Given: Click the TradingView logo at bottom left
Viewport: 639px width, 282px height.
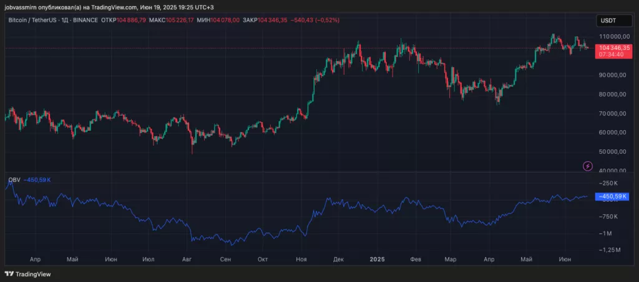Looking at the screenshot, I should point(28,274).
